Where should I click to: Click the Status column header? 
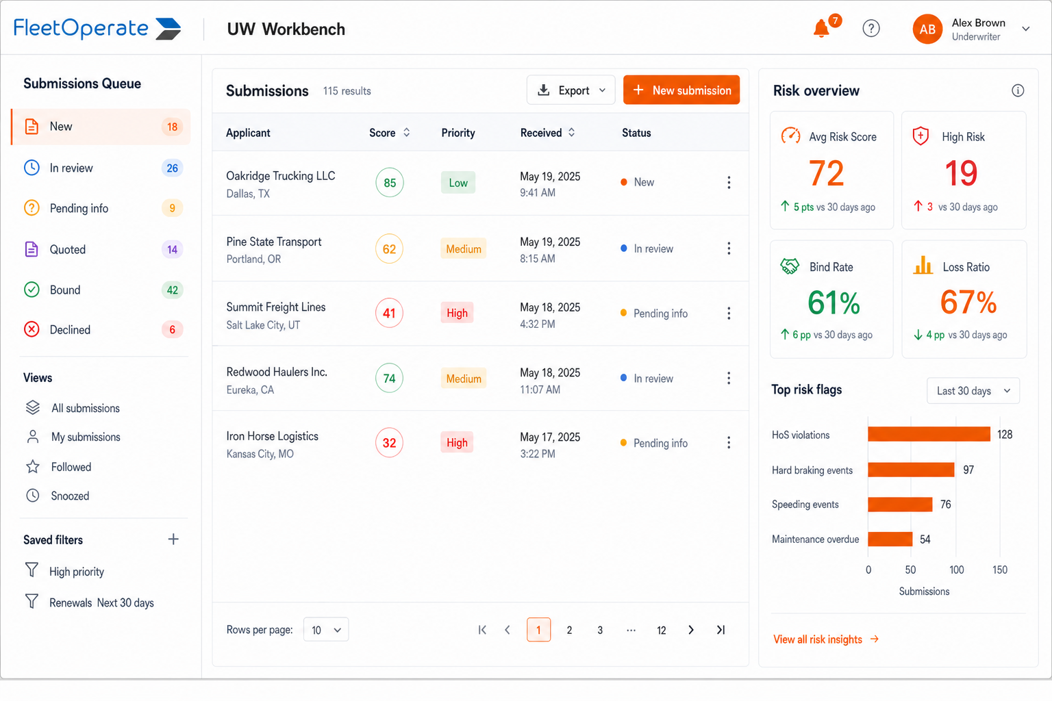[x=636, y=133]
